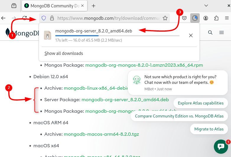Open Firefox View icon in tab bar
Viewport: 231px width, 157px height.
(x=14, y=6)
